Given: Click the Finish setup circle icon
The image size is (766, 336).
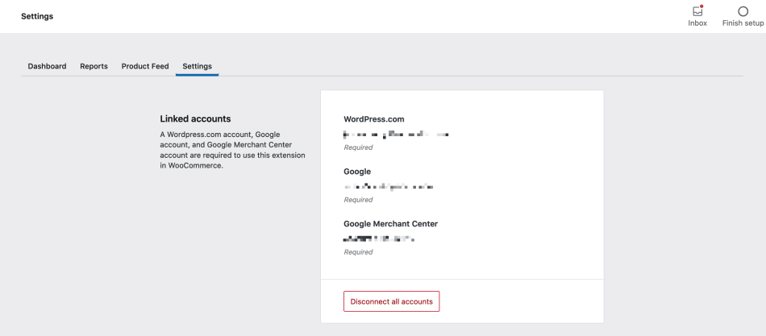Looking at the screenshot, I should (x=743, y=11).
